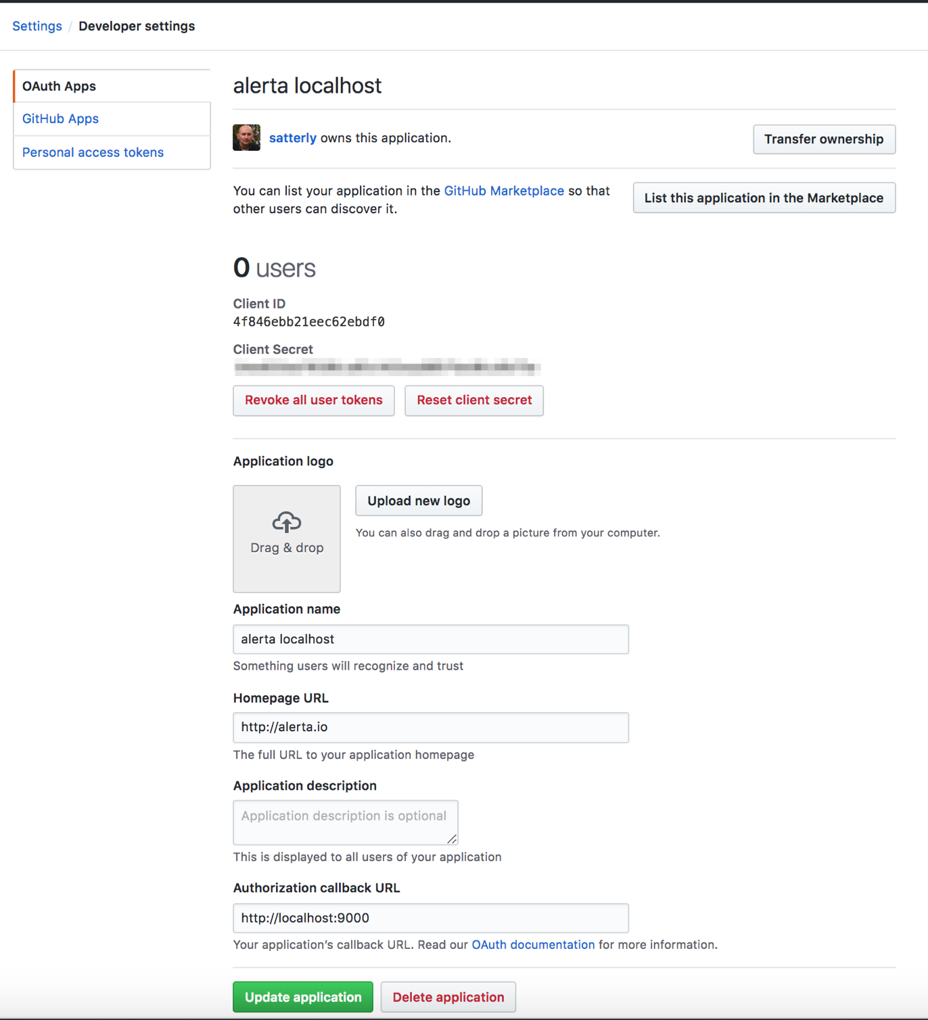Image resolution: width=928 pixels, height=1020 pixels.
Task: Click List this application in the Marketplace
Action: tap(763, 198)
